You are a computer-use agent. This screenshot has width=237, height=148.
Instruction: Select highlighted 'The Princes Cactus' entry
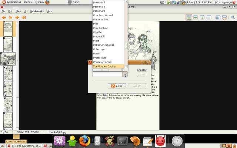click(x=108, y=66)
